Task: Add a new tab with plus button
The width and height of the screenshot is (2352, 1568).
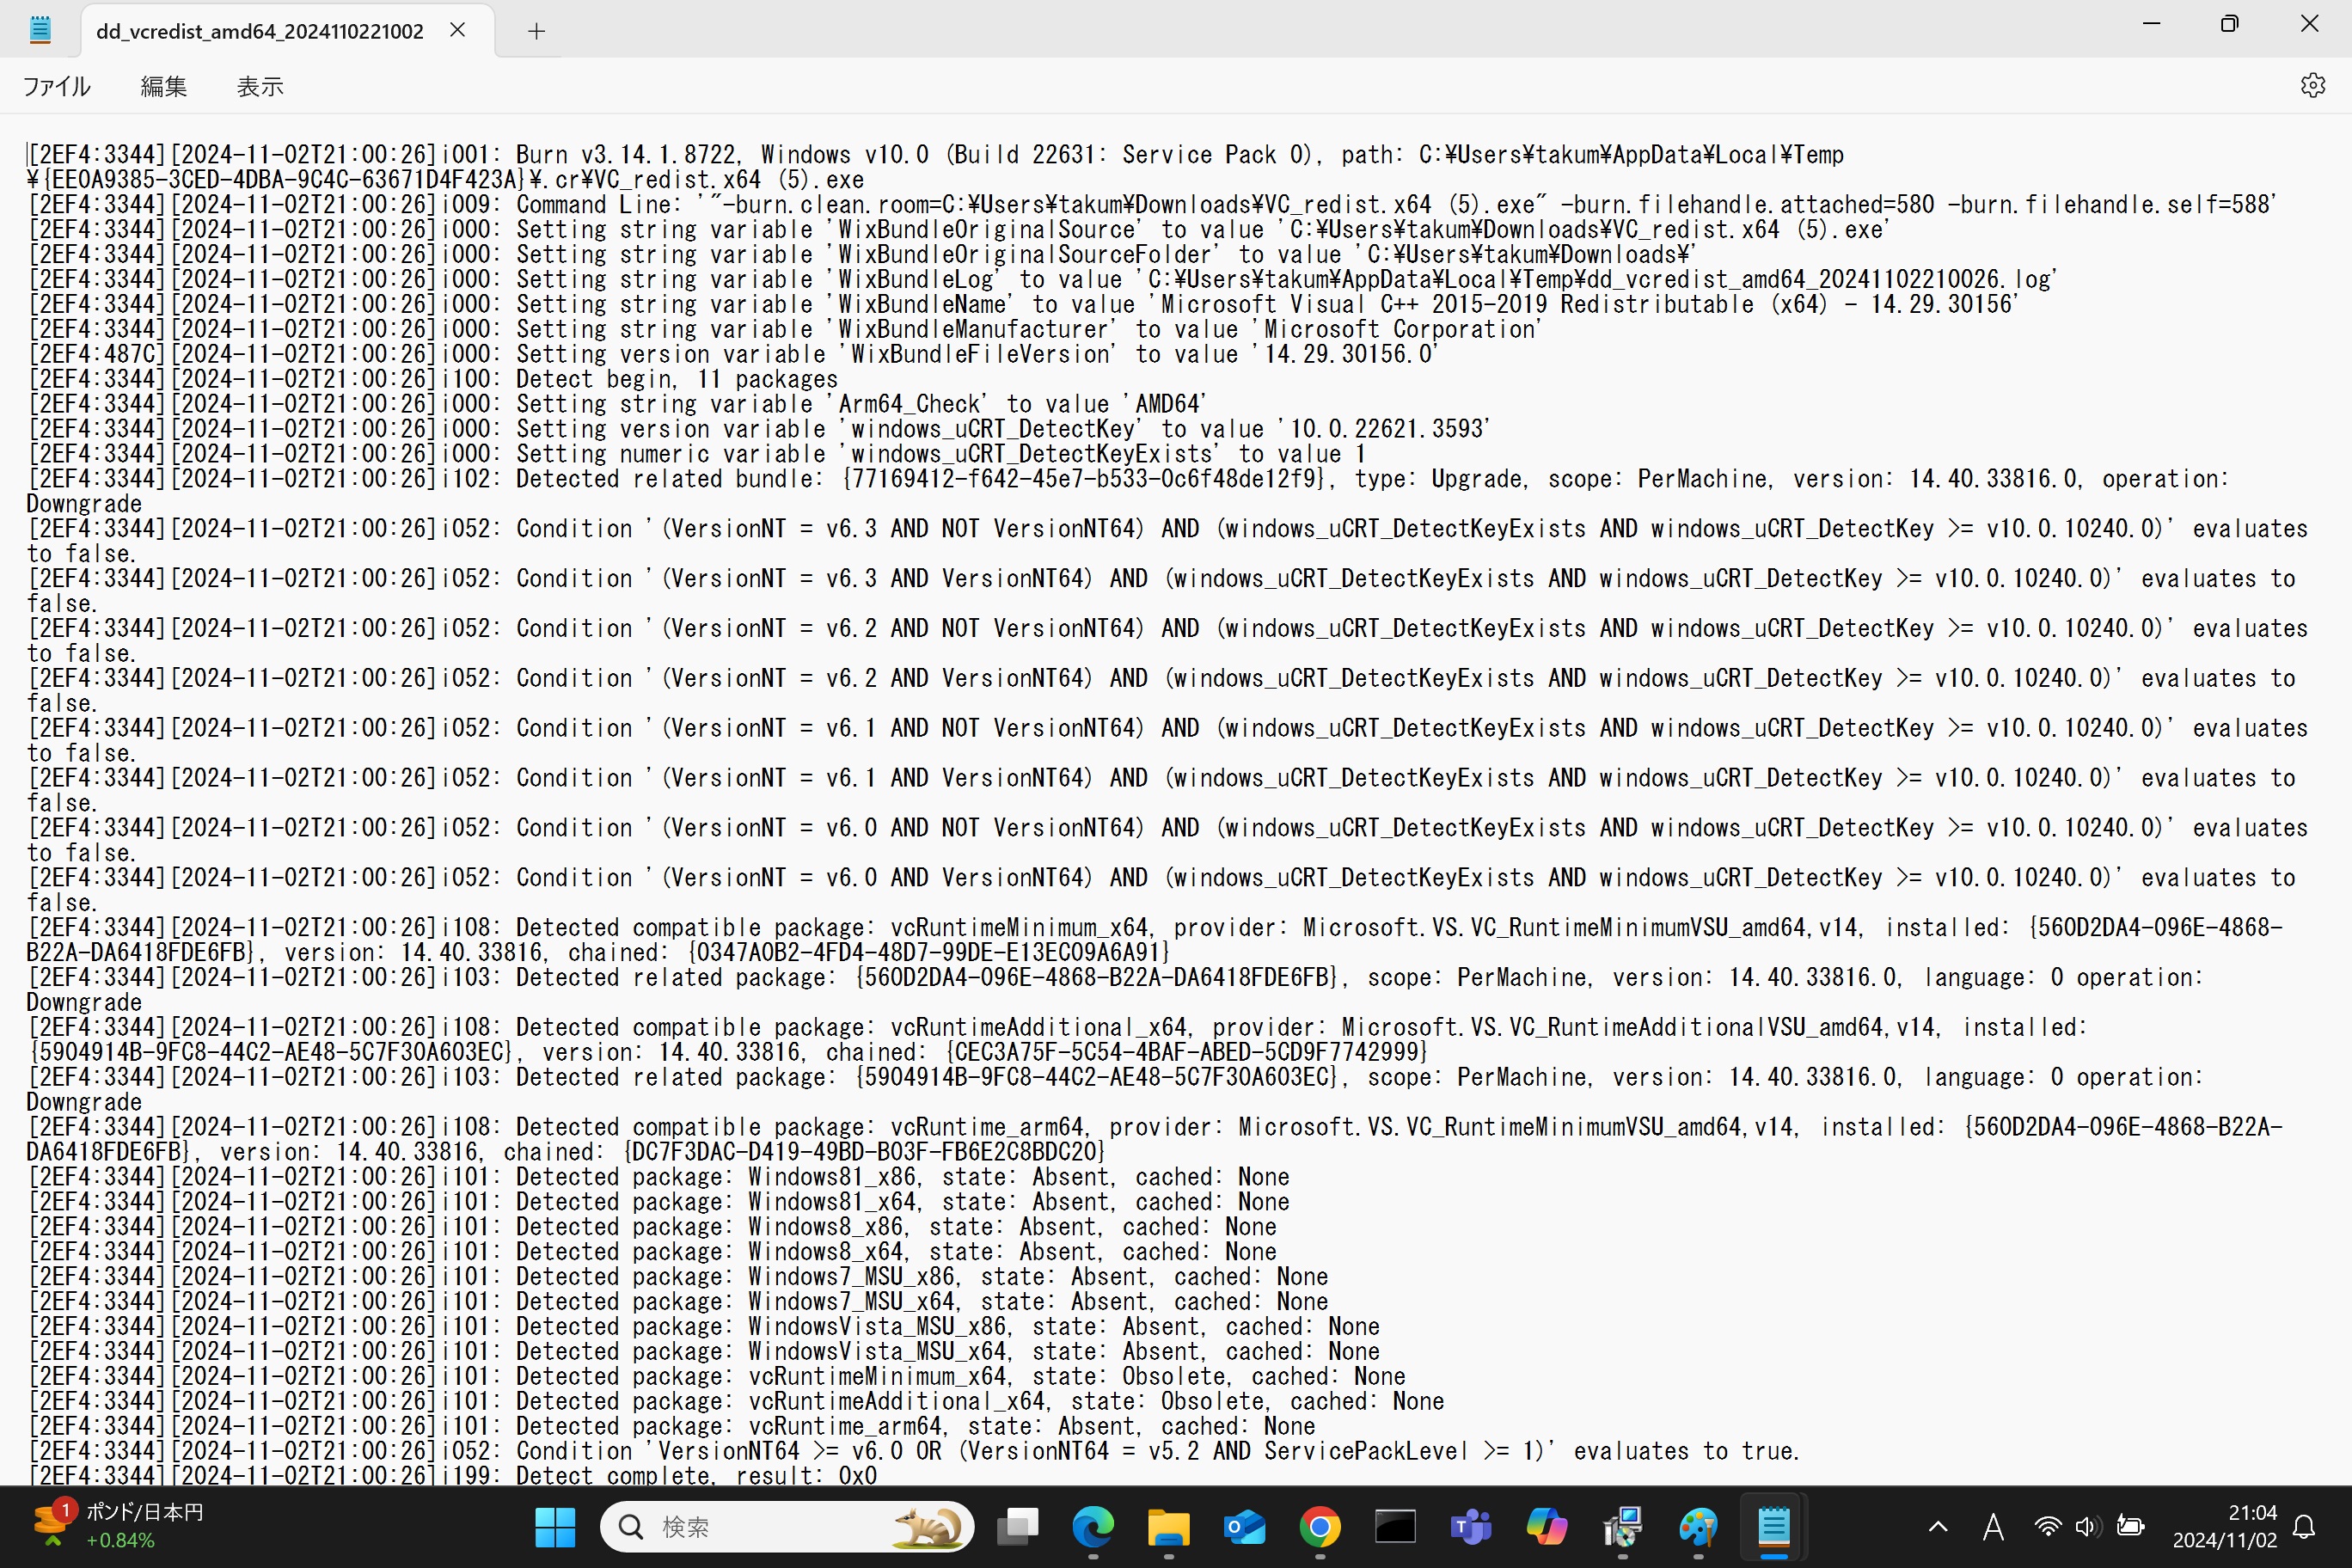Action: click(x=536, y=31)
